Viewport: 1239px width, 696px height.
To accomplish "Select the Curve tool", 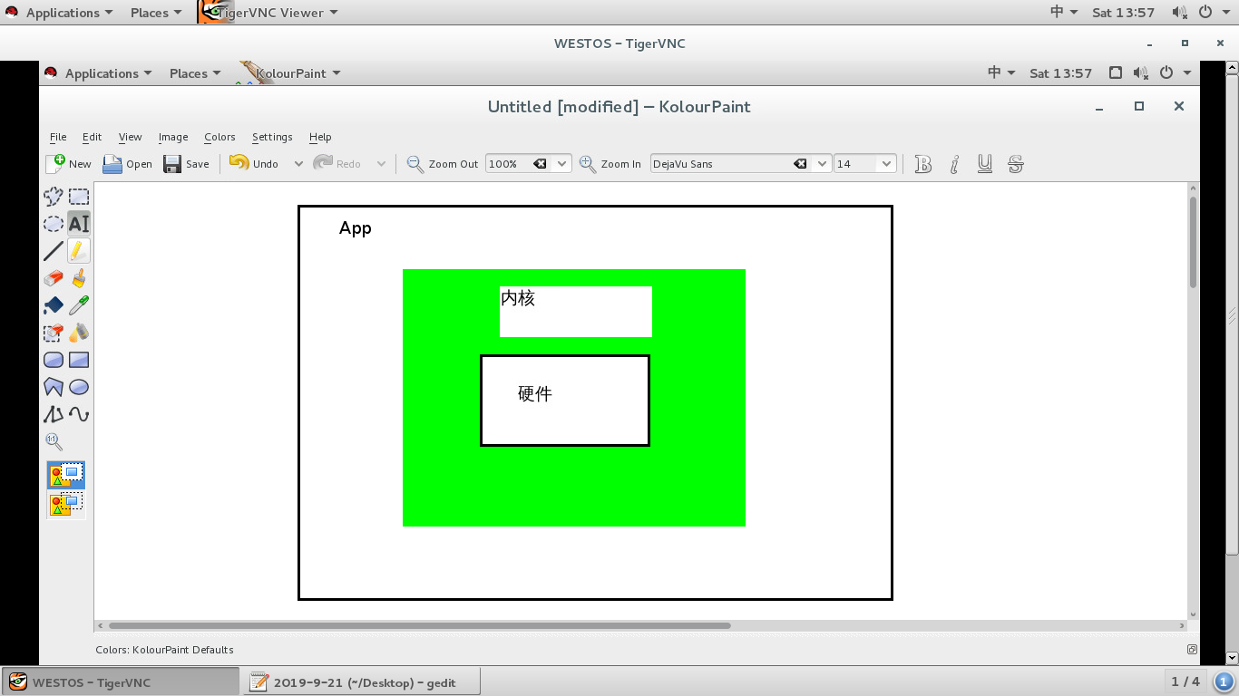I will coord(79,414).
